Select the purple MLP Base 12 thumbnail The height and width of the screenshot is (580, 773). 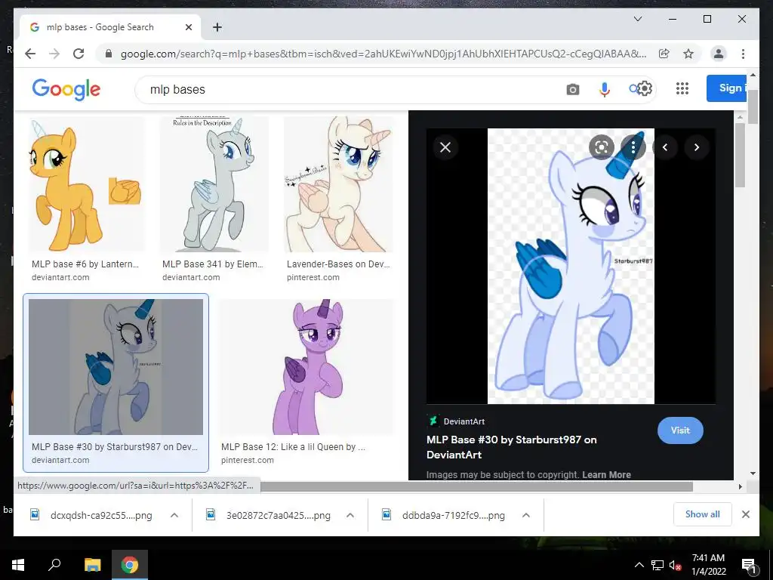[306, 366]
